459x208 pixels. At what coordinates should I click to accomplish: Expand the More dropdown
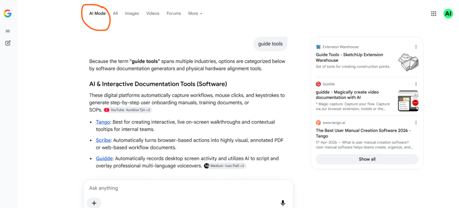point(195,13)
